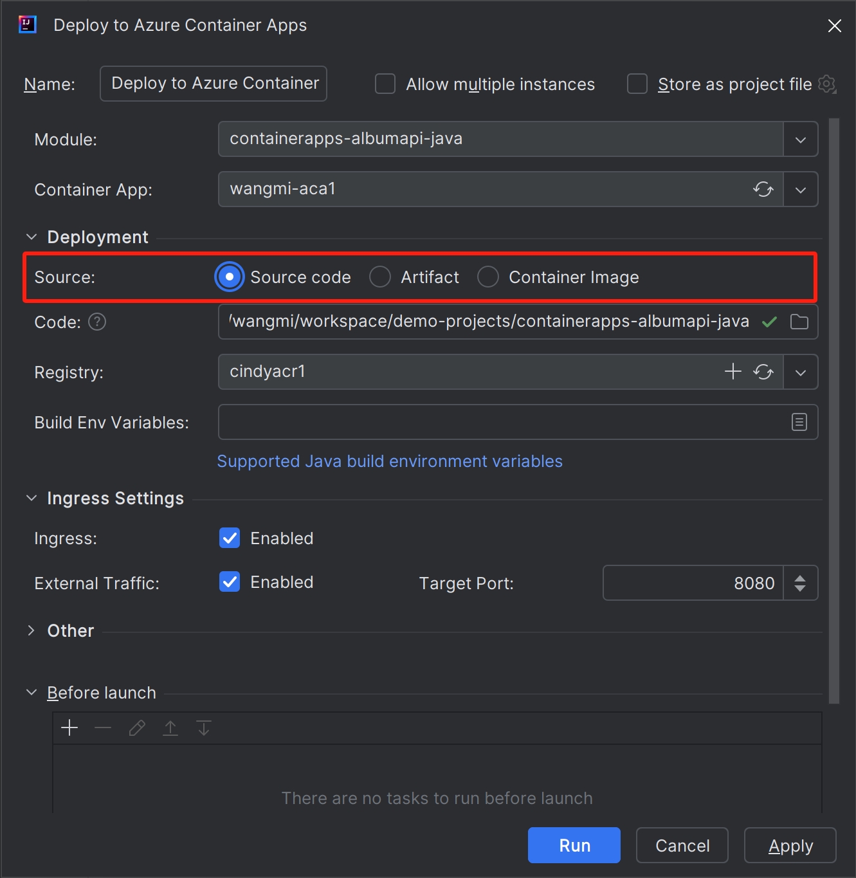Collapse the Ingress Settings section
This screenshot has height=878, width=856.
coord(32,498)
